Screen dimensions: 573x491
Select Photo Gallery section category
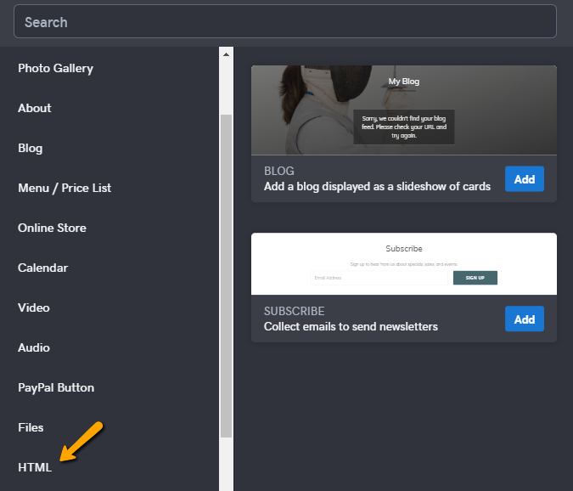[x=55, y=68]
